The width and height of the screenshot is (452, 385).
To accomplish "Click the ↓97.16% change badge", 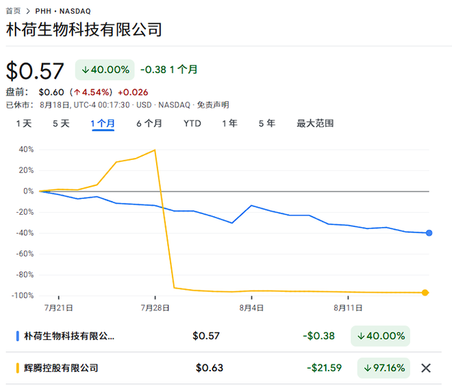I will (x=384, y=368).
